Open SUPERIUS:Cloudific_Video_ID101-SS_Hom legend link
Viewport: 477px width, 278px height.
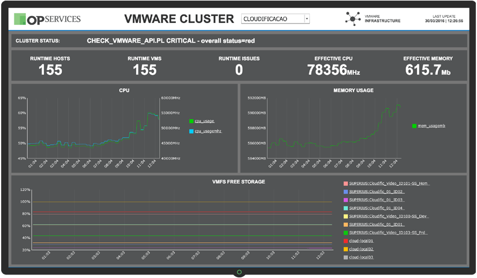[x=389, y=183]
